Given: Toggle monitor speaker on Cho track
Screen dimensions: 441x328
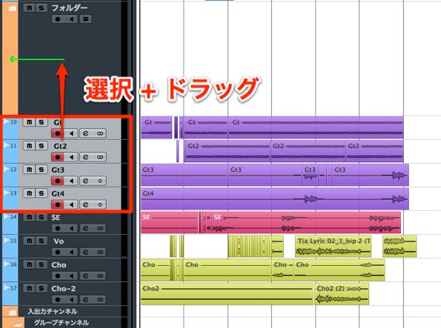Looking at the screenshot, I should (71, 275).
